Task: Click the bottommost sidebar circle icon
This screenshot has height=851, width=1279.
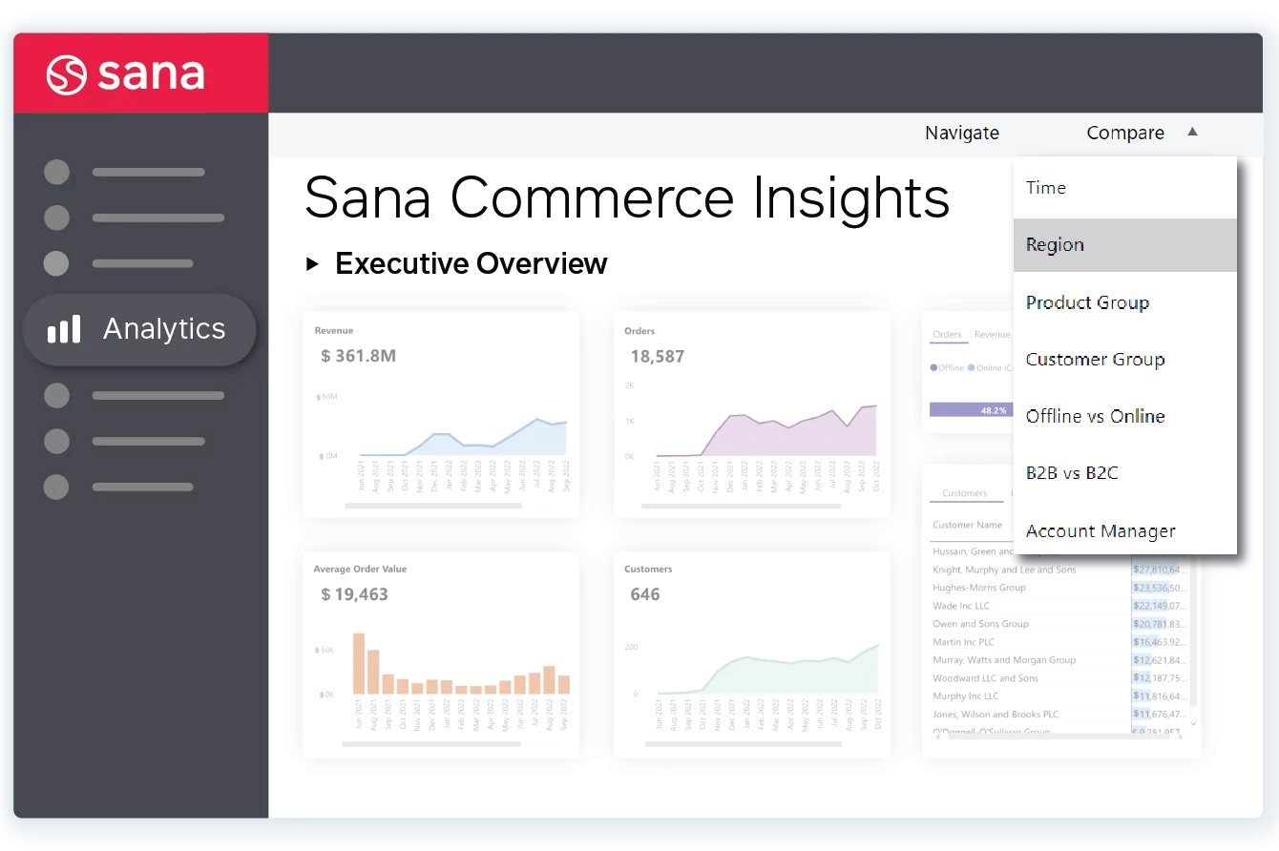Action: (56, 487)
